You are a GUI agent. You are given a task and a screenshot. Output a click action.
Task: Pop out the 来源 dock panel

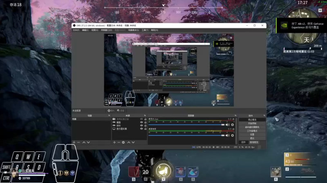pyautogui.click(x=145, y=115)
